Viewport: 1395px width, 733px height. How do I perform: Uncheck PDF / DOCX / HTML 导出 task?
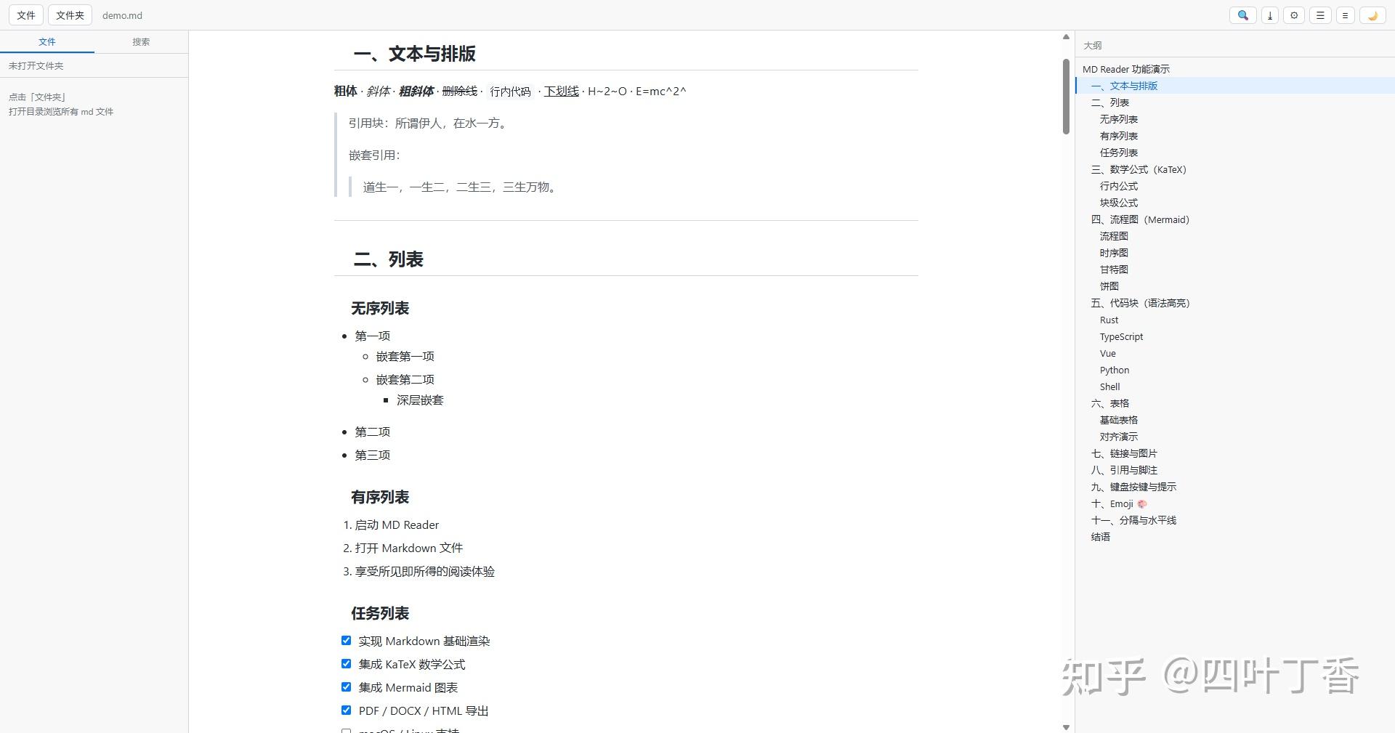346,710
